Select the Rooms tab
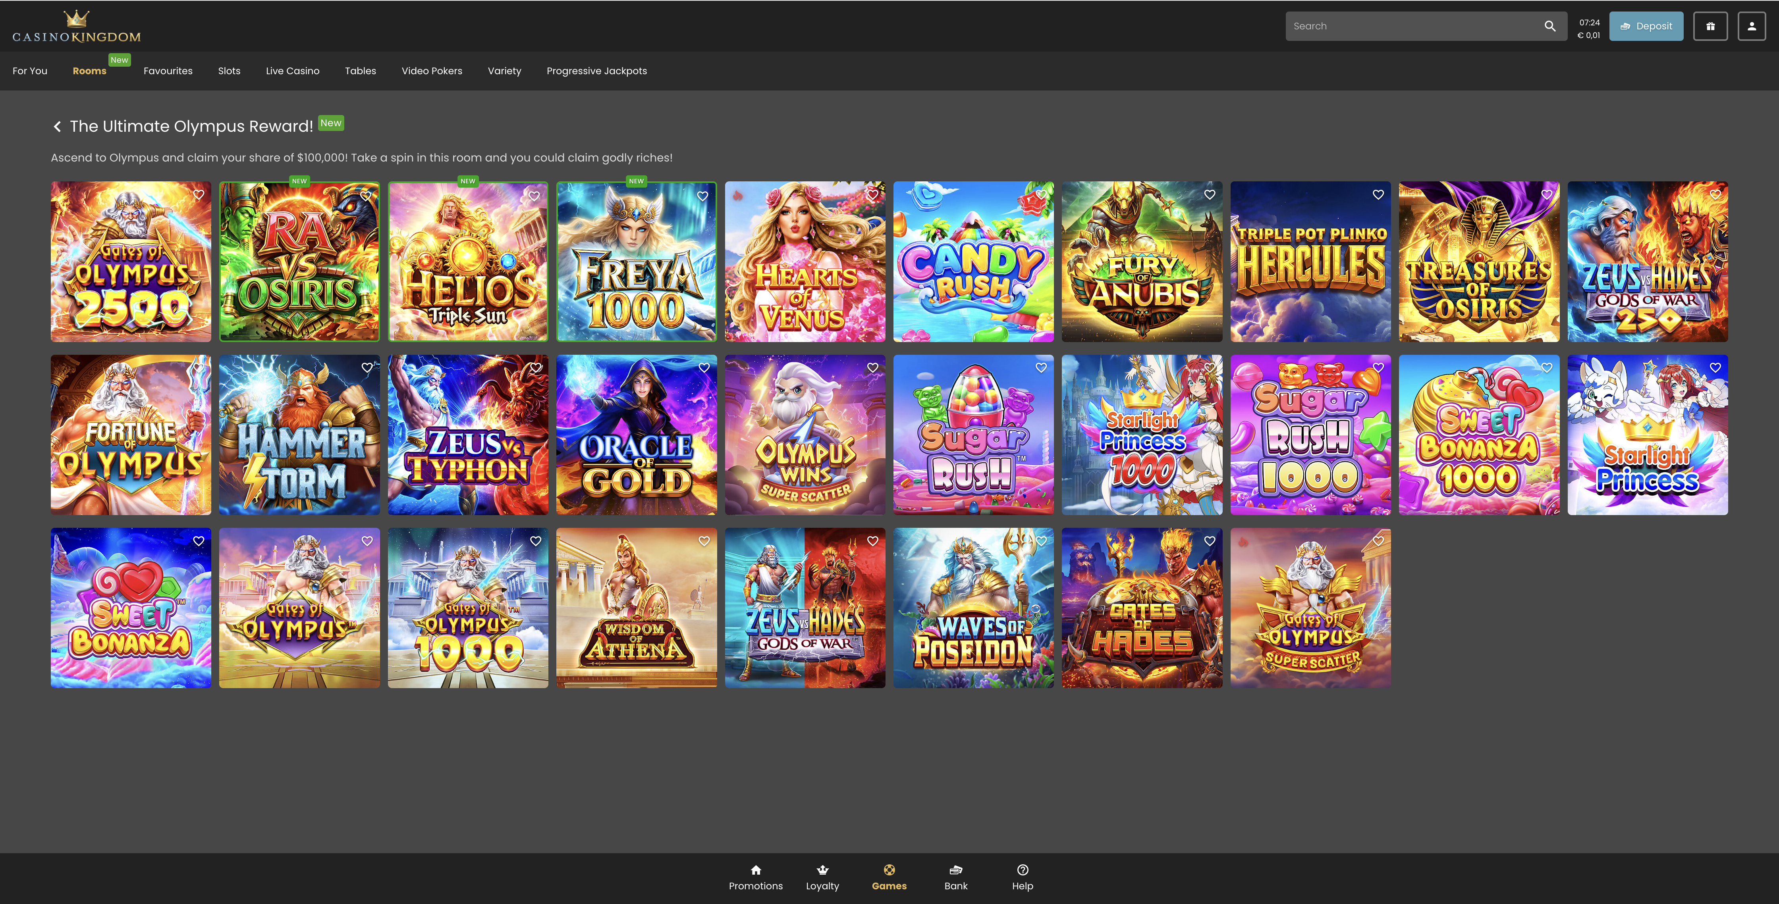Viewport: 1779px width, 904px height. (90, 71)
